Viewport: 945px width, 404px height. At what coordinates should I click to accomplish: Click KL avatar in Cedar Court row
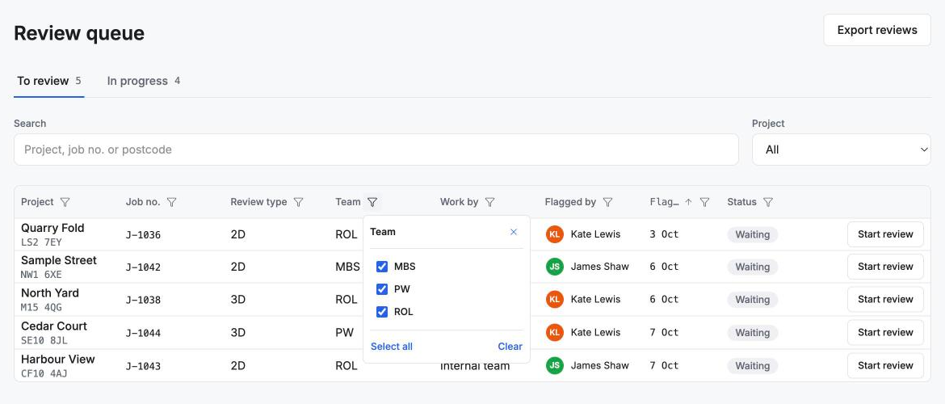click(x=554, y=332)
